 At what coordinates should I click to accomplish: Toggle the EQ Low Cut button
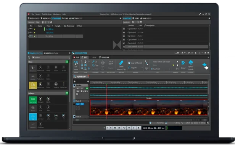point(40,115)
